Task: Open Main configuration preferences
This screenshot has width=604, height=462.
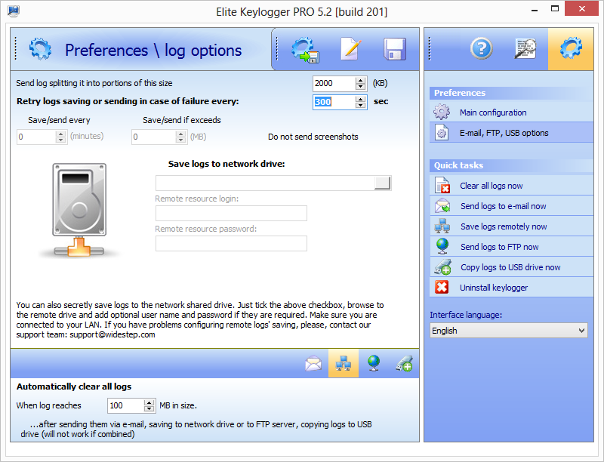Action: tap(493, 112)
